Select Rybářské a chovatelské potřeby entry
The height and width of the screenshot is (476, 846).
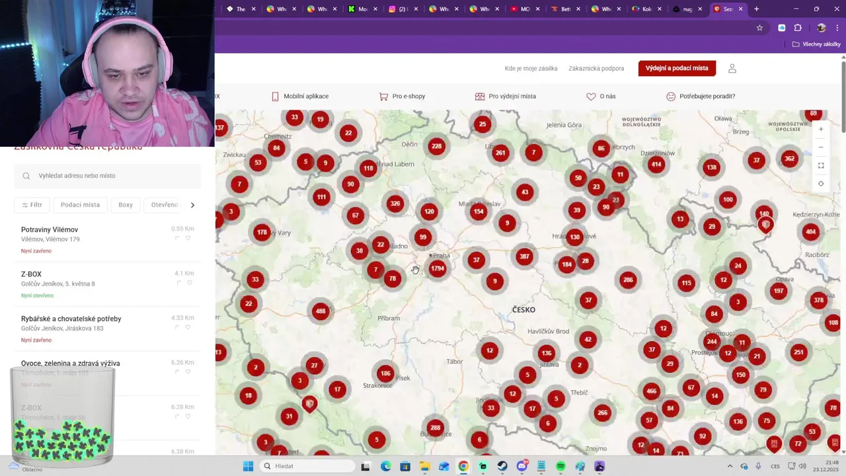pyautogui.click(x=108, y=329)
